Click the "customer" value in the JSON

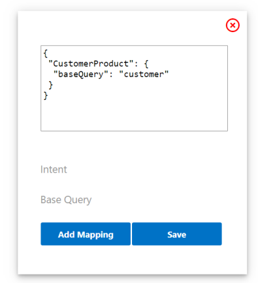click(x=144, y=75)
